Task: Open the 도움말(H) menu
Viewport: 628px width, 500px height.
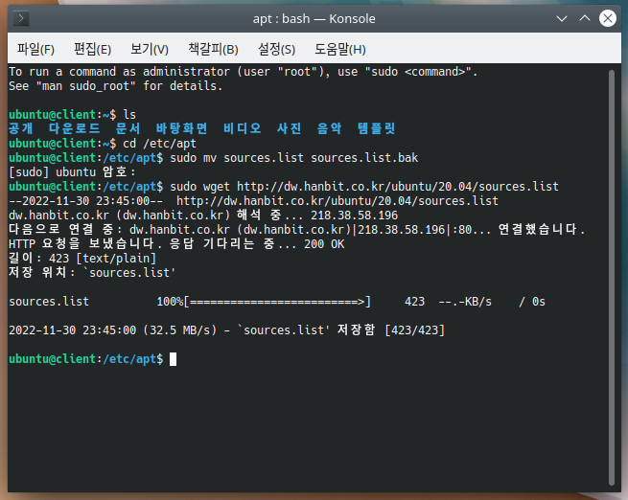Action: pos(340,49)
